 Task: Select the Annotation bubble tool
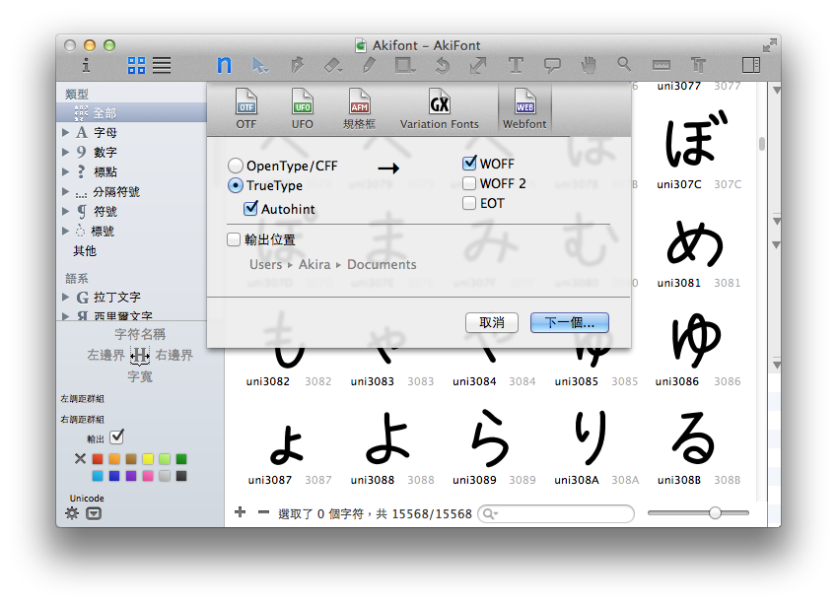[x=552, y=66]
